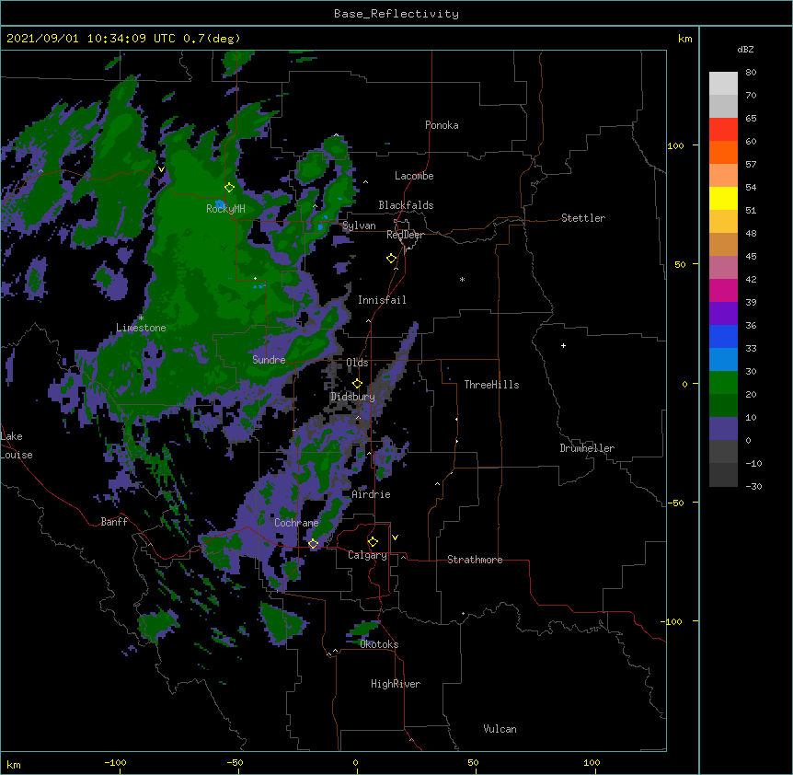
Task: Click the -100 tick on the right km axis
Action: tap(672, 621)
